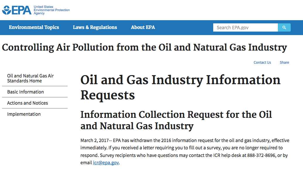The width and height of the screenshot is (303, 171).
Task: Focus the Search EPA.gov field
Action: (245, 28)
